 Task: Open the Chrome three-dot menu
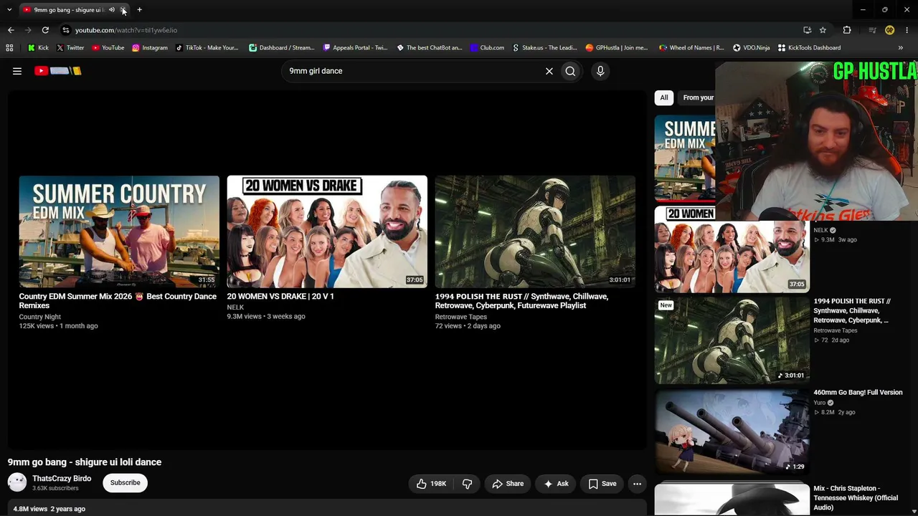pyautogui.click(x=907, y=30)
